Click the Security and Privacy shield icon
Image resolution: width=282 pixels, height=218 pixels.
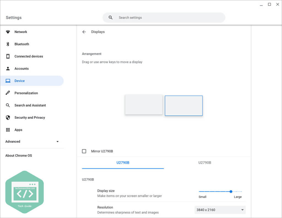8,117
